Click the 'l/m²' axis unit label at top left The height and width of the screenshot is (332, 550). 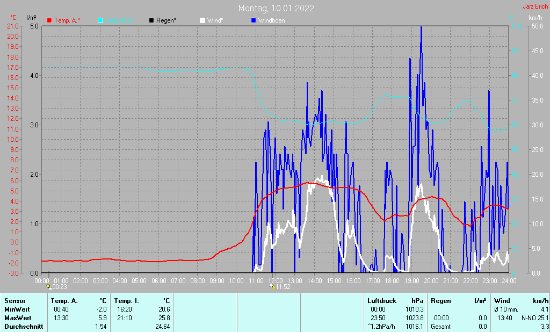[x=31, y=18]
